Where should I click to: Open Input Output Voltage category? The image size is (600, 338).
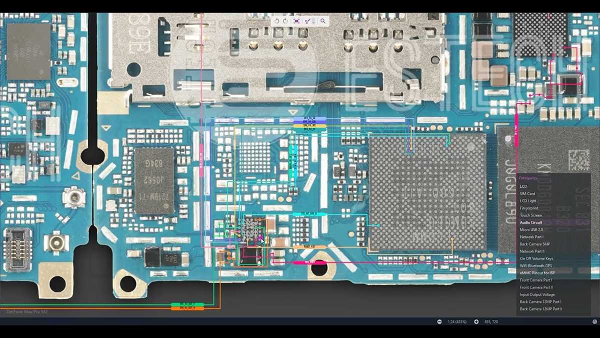click(537, 294)
